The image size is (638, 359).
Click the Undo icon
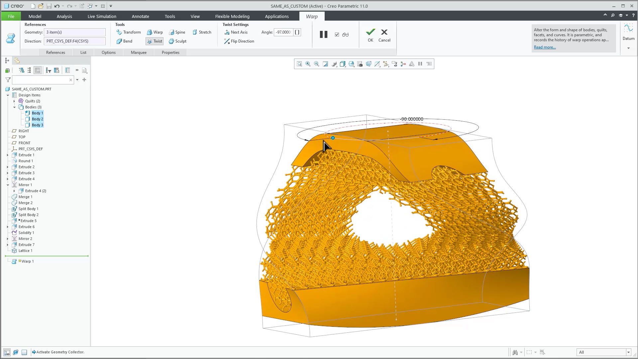click(x=57, y=6)
